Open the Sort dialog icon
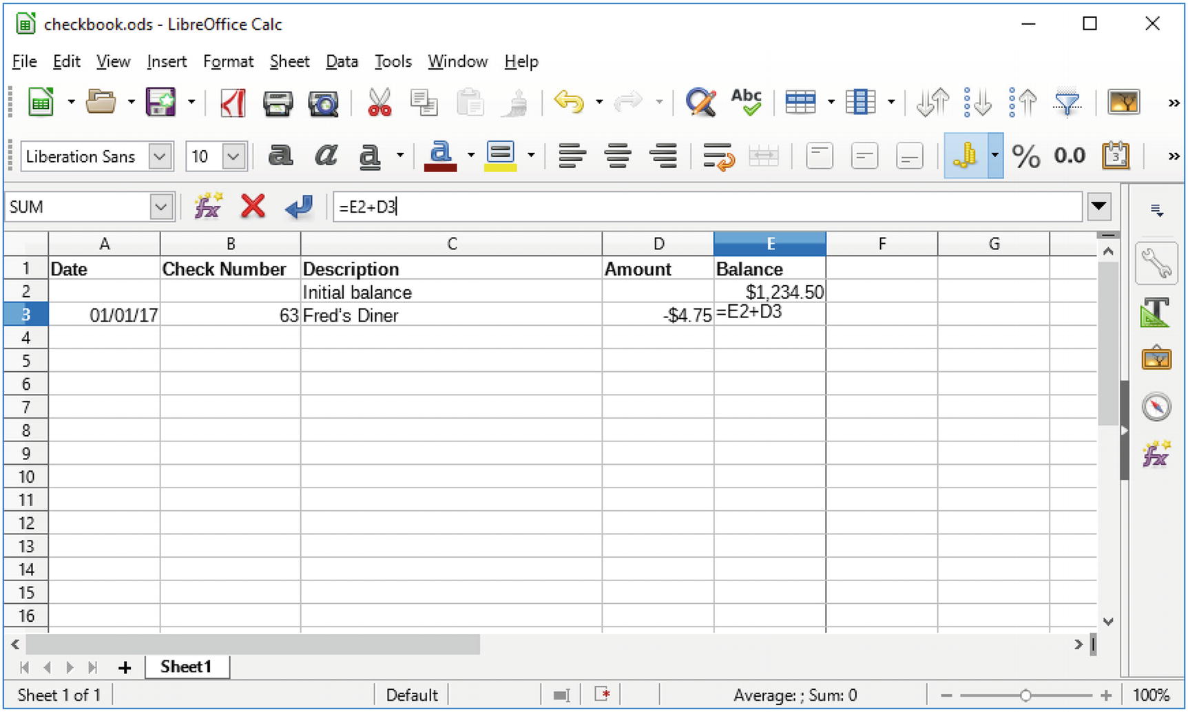 [932, 103]
